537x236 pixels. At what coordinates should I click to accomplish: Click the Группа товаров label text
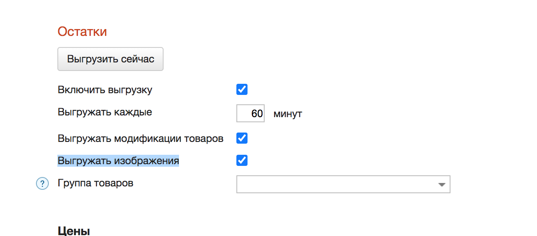tap(95, 183)
